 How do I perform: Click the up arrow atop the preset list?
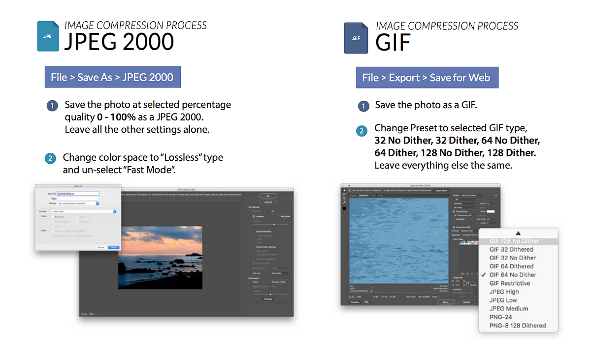tap(518, 233)
